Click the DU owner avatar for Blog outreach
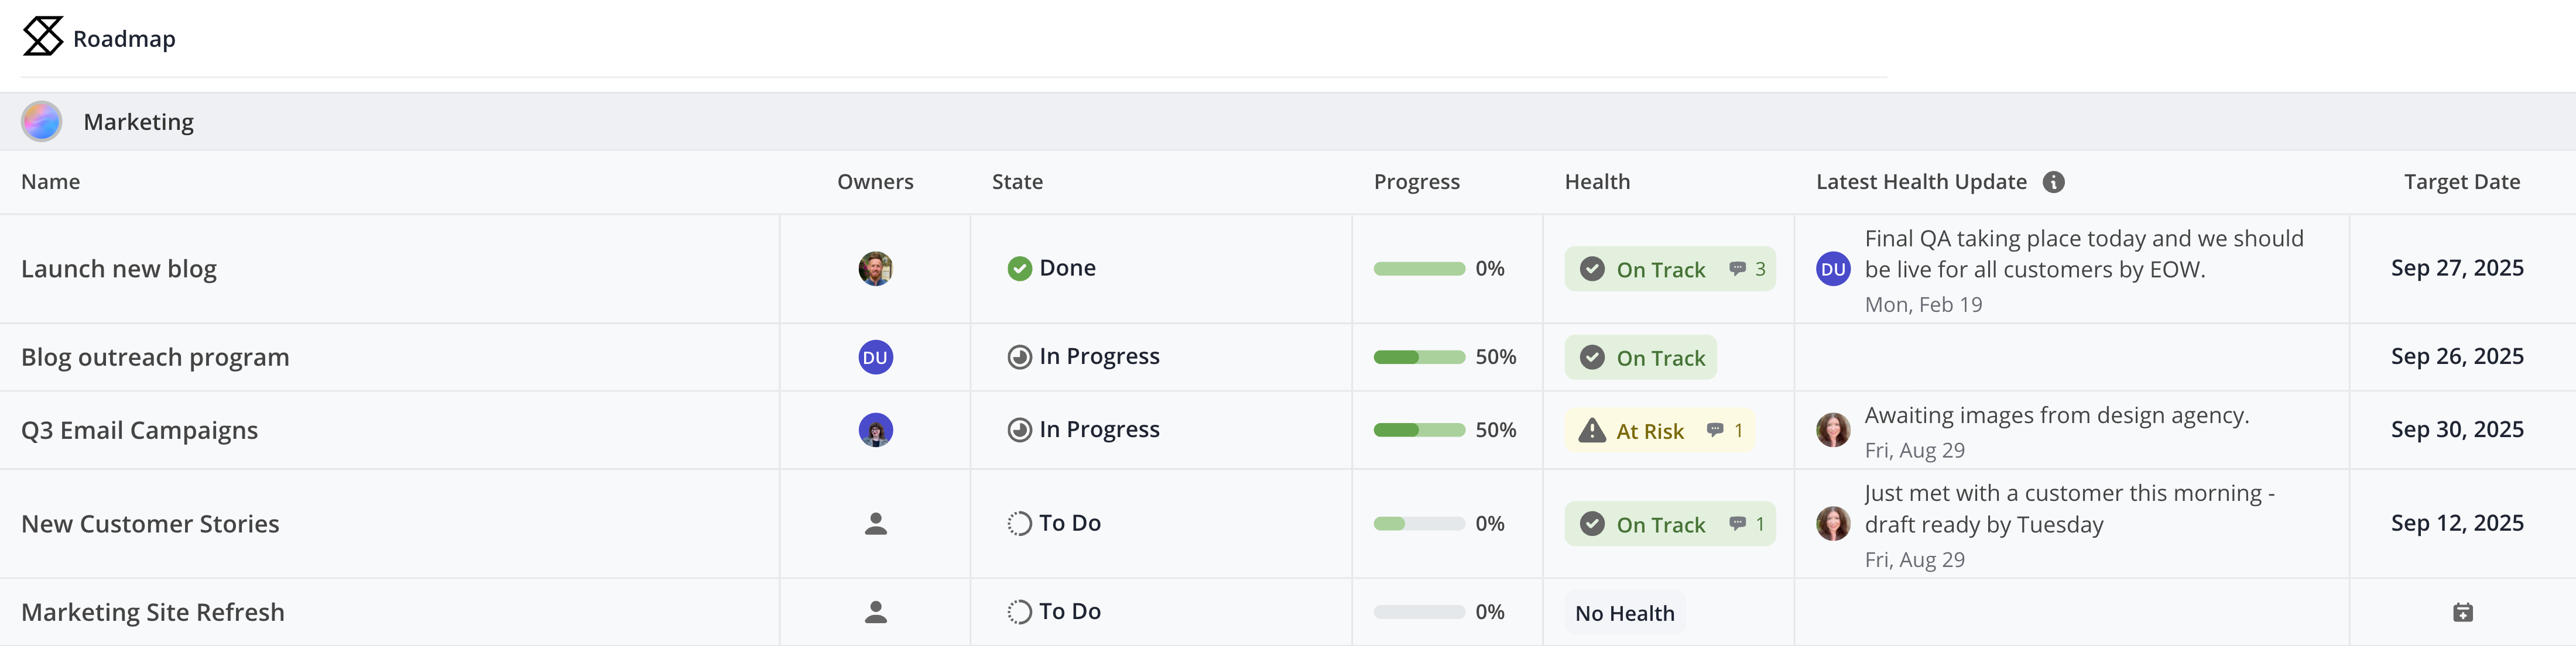 (875, 357)
